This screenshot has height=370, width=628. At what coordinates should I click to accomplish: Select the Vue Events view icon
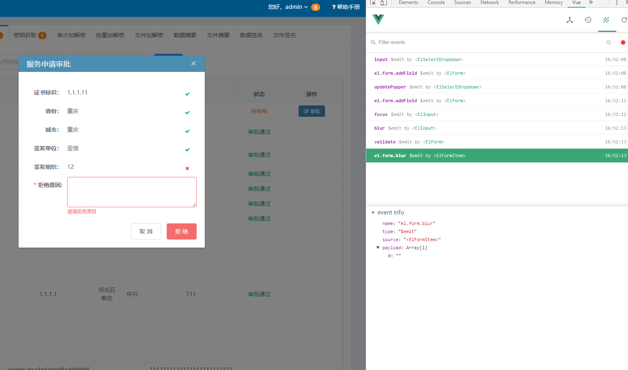606,20
